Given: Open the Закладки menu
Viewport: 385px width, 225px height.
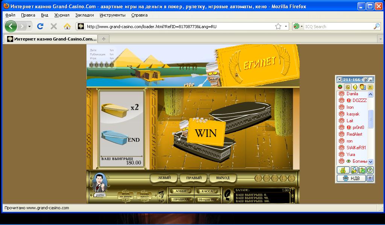Looking at the screenshot, I should [x=85, y=15].
